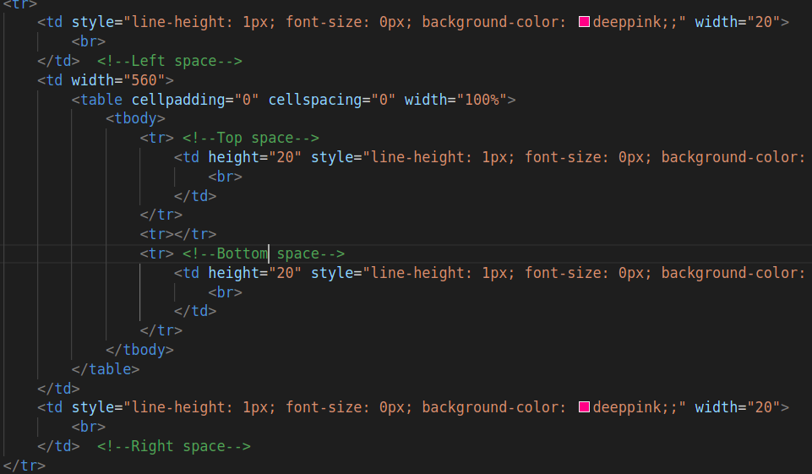This screenshot has width=812, height=474.
Task: Click the width="100%" attribute value
Action: coord(482,100)
